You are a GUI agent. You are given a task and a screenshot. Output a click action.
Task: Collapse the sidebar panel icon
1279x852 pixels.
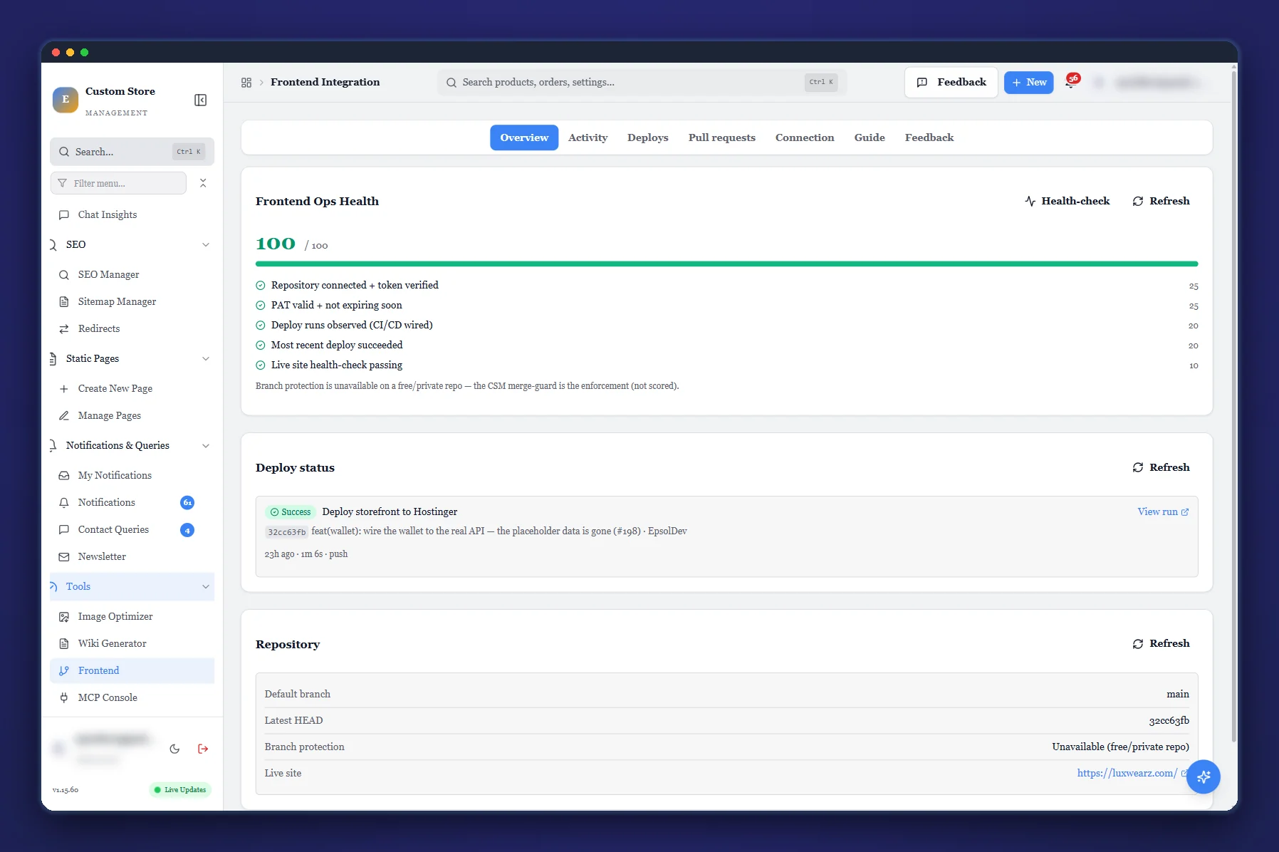point(201,100)
